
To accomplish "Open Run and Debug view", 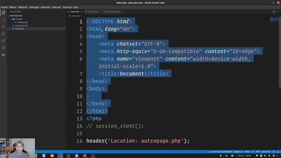I will click(4, 34).
